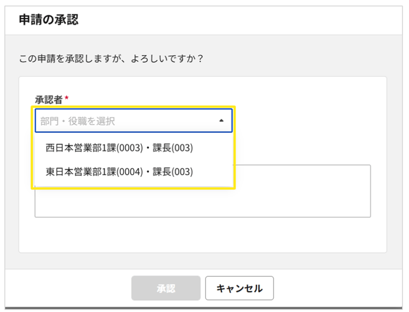Collapse the approver list via the up-arrow

click(221, 121)
